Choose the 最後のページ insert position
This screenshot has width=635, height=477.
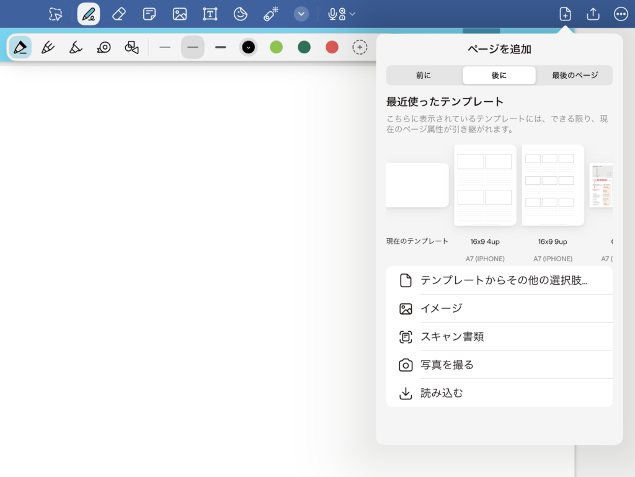click(x=575, y=75)
